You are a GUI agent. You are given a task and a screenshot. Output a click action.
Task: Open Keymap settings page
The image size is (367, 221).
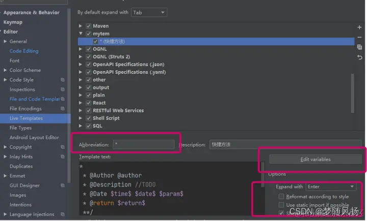coord(13,22)
